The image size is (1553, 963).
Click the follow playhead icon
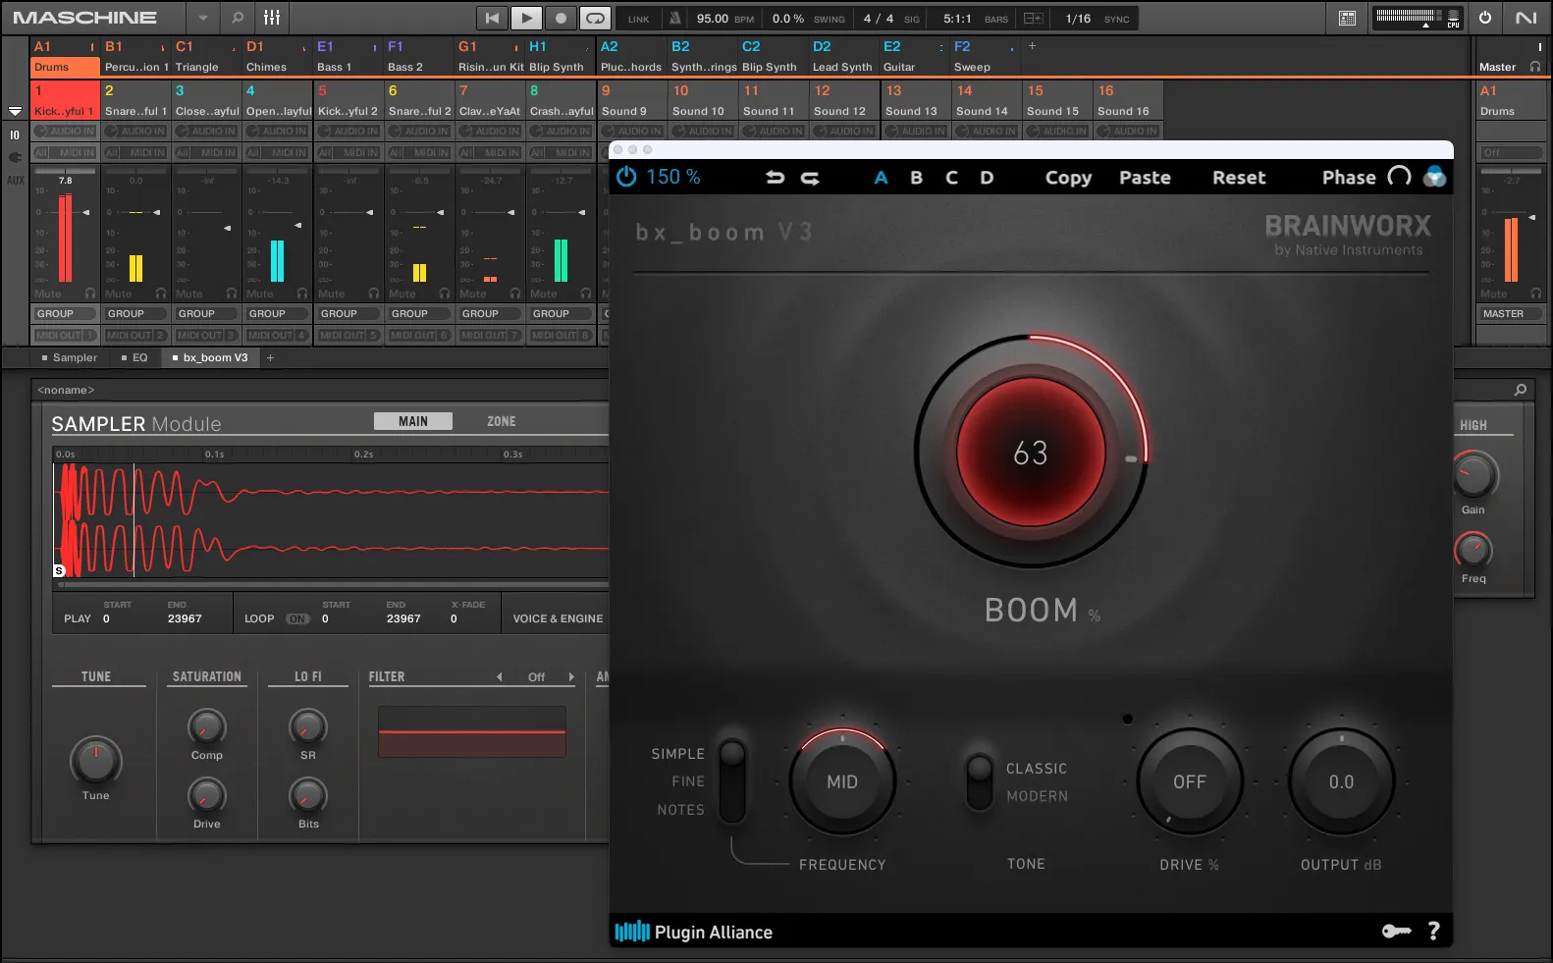coord(1033,19)
